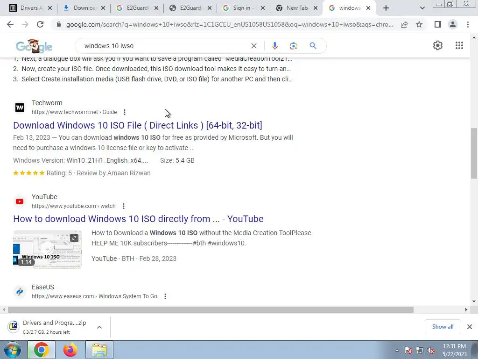
Task: Open the tab search dropdown
Action: coord(422,8)
